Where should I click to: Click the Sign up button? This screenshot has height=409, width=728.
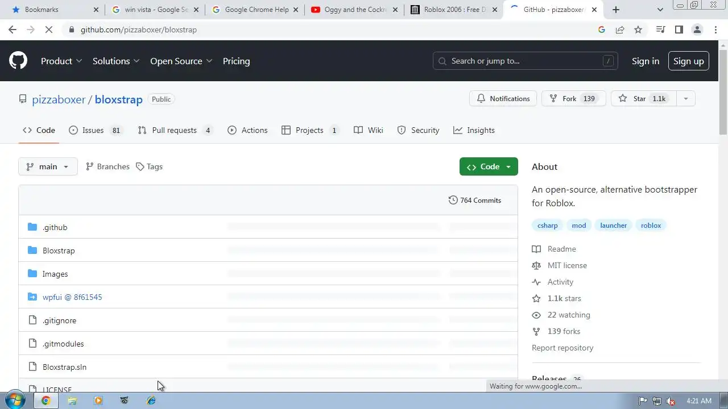click(x=688, y=61)
